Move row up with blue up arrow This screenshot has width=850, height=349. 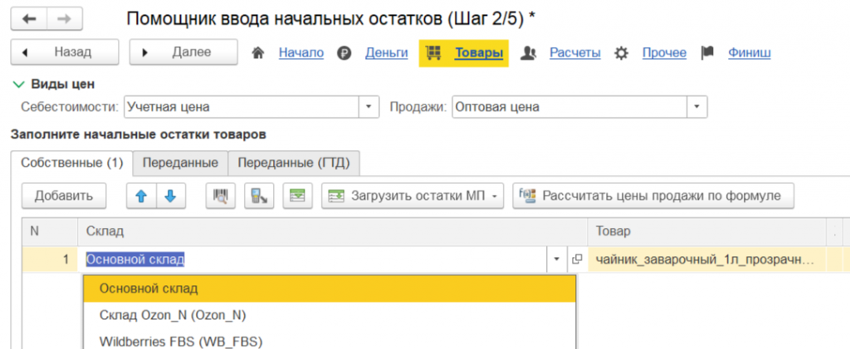pos(140,196)
